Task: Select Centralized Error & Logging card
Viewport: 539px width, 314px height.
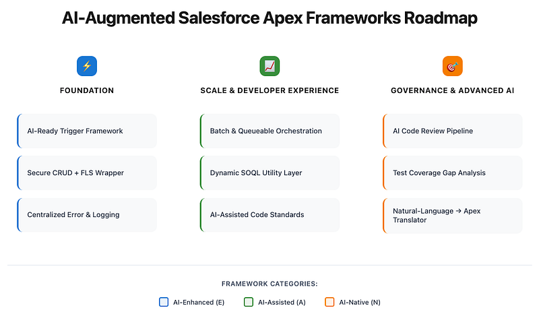Action: pos(87,214)
